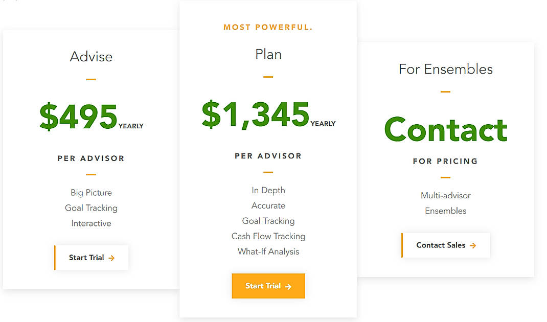The image size is (547, 322).
Task: Click the What-If Analysis feature text
Action: (x=268, y=251)
